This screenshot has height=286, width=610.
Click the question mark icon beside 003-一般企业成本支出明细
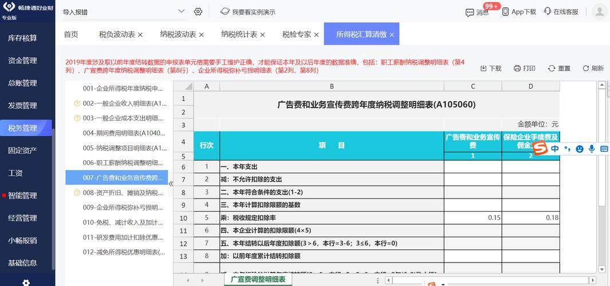77,118
